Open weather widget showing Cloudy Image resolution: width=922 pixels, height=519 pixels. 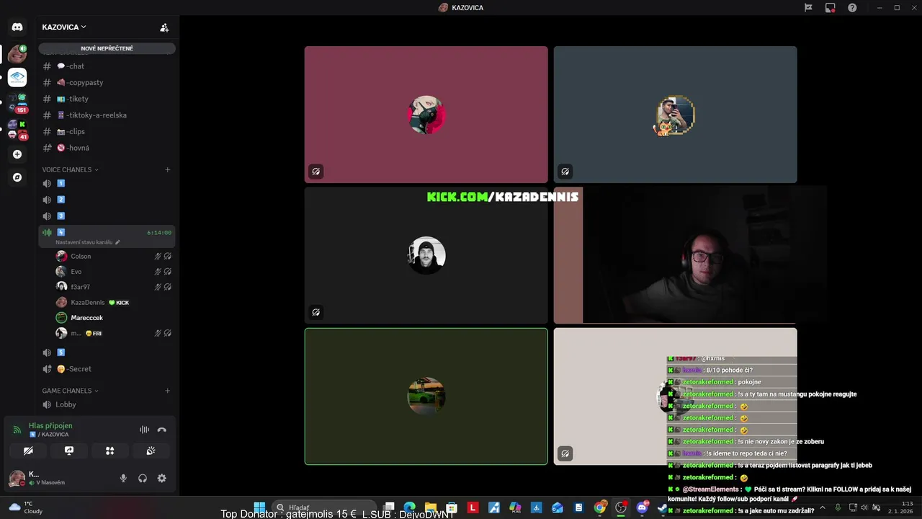click(26, 507)
